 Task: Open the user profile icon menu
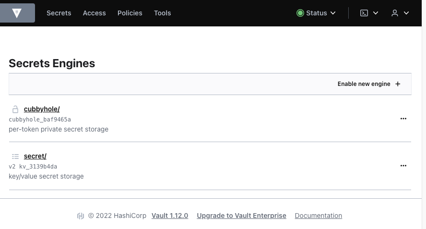pos(395,13)
